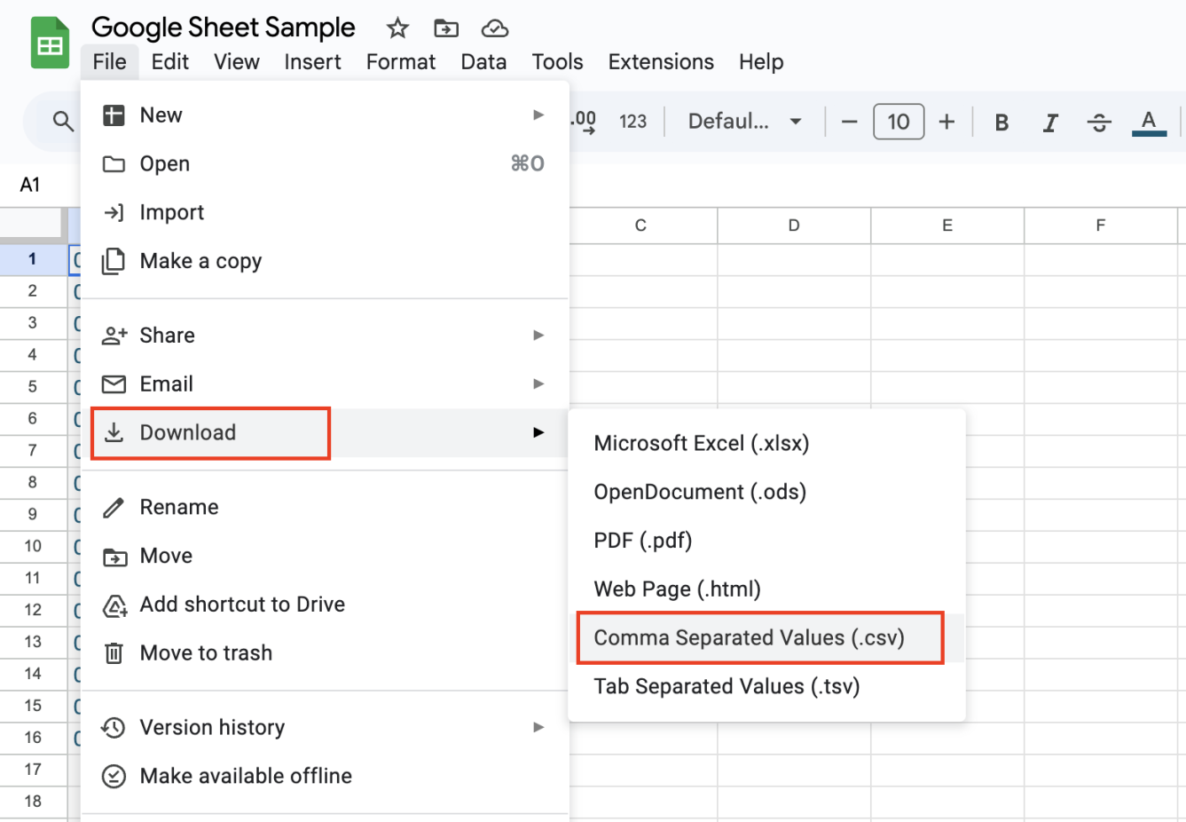Open the text color picker
This screenshot has height=822, width=1186.
pyautogui.click(x=1149, y=122)
